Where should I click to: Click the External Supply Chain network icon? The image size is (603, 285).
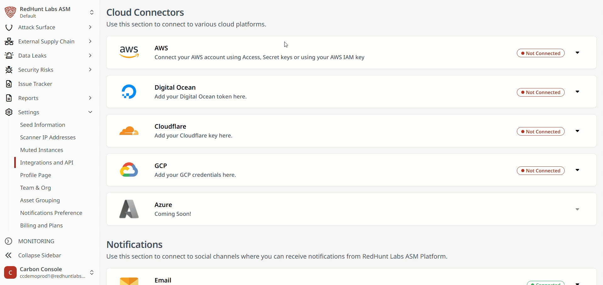click(x=9, y=42)
